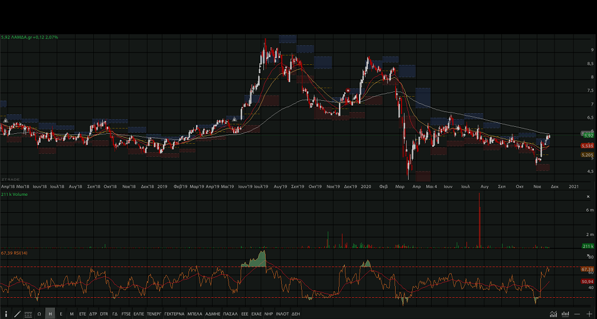
Task: Zoom in using the plus icon
Action: pyautogui.click(x=589, y=314)
